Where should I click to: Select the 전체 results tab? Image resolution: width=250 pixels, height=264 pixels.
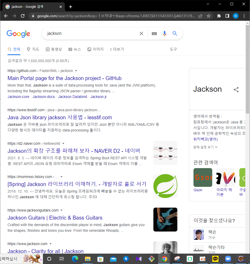[x=14, y=49]
